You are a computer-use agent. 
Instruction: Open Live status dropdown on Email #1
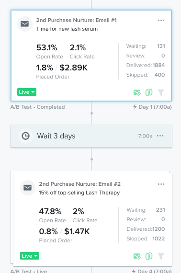point(27,92)
